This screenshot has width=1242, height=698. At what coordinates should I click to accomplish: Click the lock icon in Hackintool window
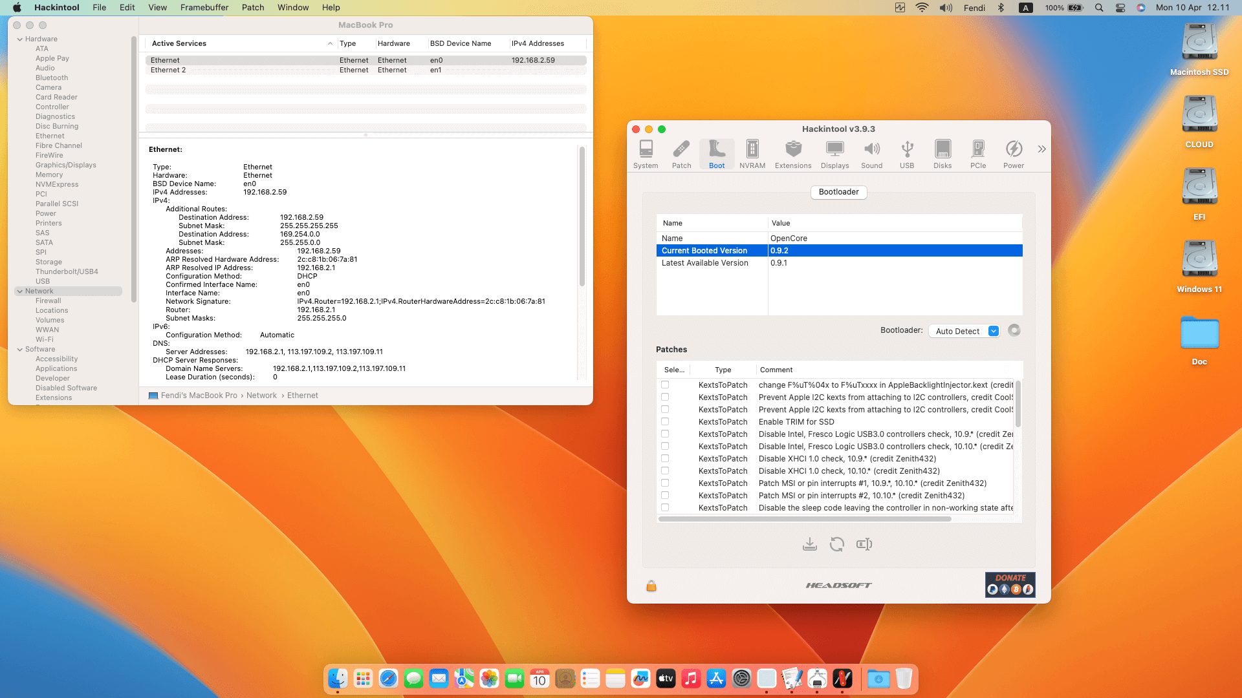pyautogui.click(x=651, y=586)
